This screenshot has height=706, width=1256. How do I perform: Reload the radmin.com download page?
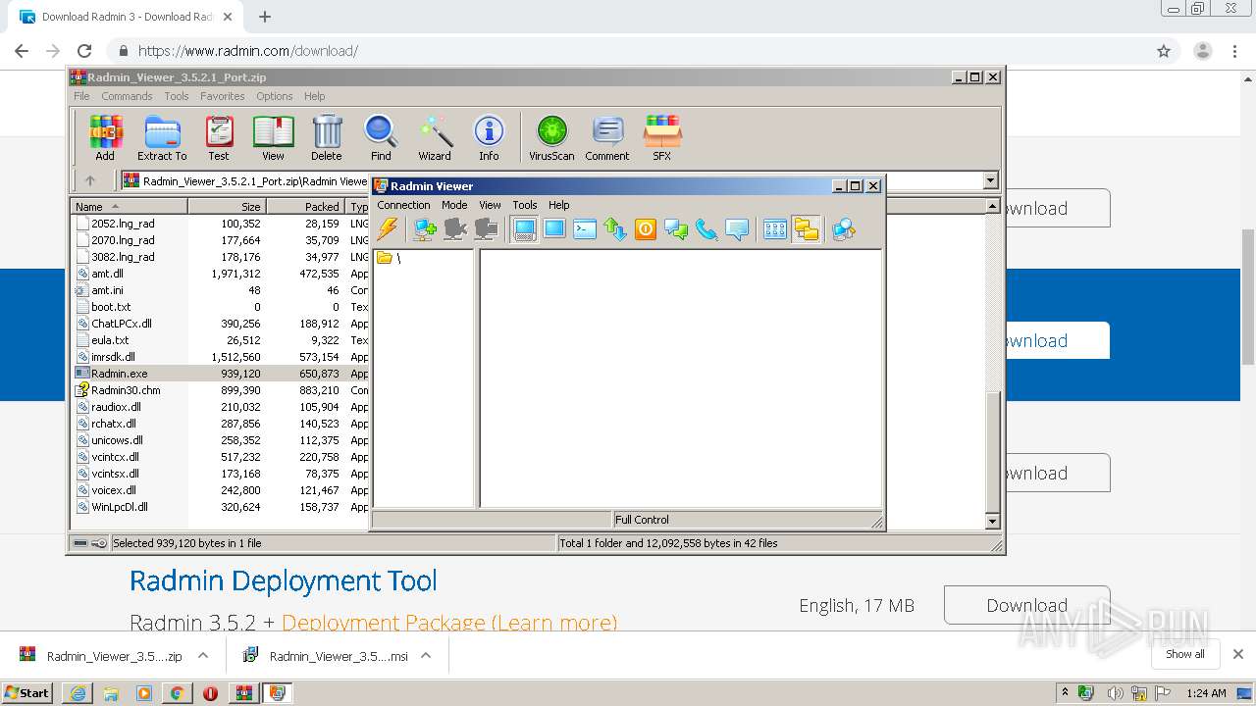84,51
